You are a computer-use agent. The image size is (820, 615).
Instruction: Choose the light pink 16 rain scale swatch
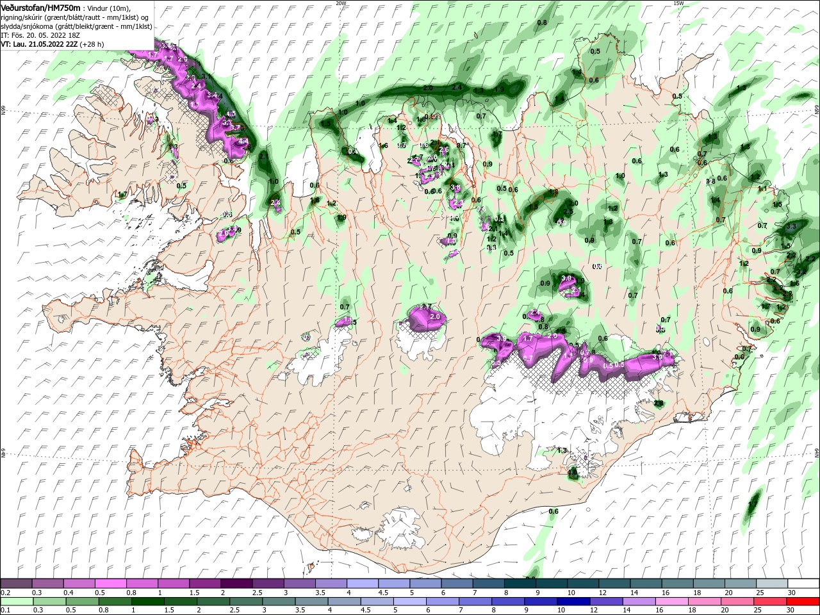pyautogui.click(x=671, y=602)
